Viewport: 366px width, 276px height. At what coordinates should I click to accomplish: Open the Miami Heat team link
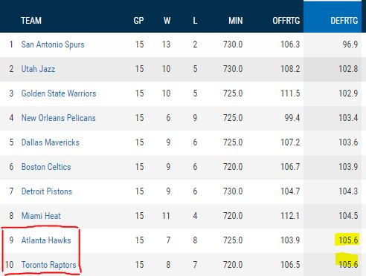41,216
